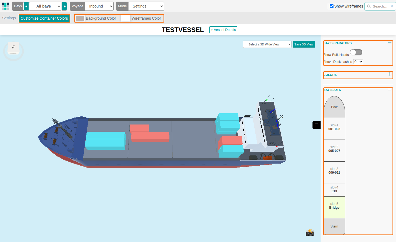Screen dimensions: 396x242
Task: Go to previous bay arrow
Action: (26, 6)
